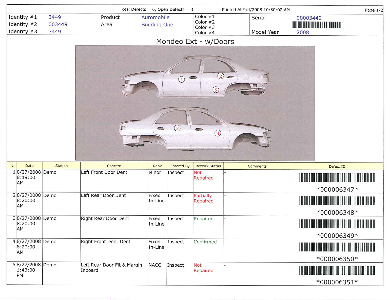Click serial value 00003449
390x300 pixels.
click(x=309, y=18)
